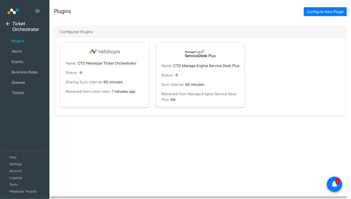Open the Queues section

click(x=18, y=82)
